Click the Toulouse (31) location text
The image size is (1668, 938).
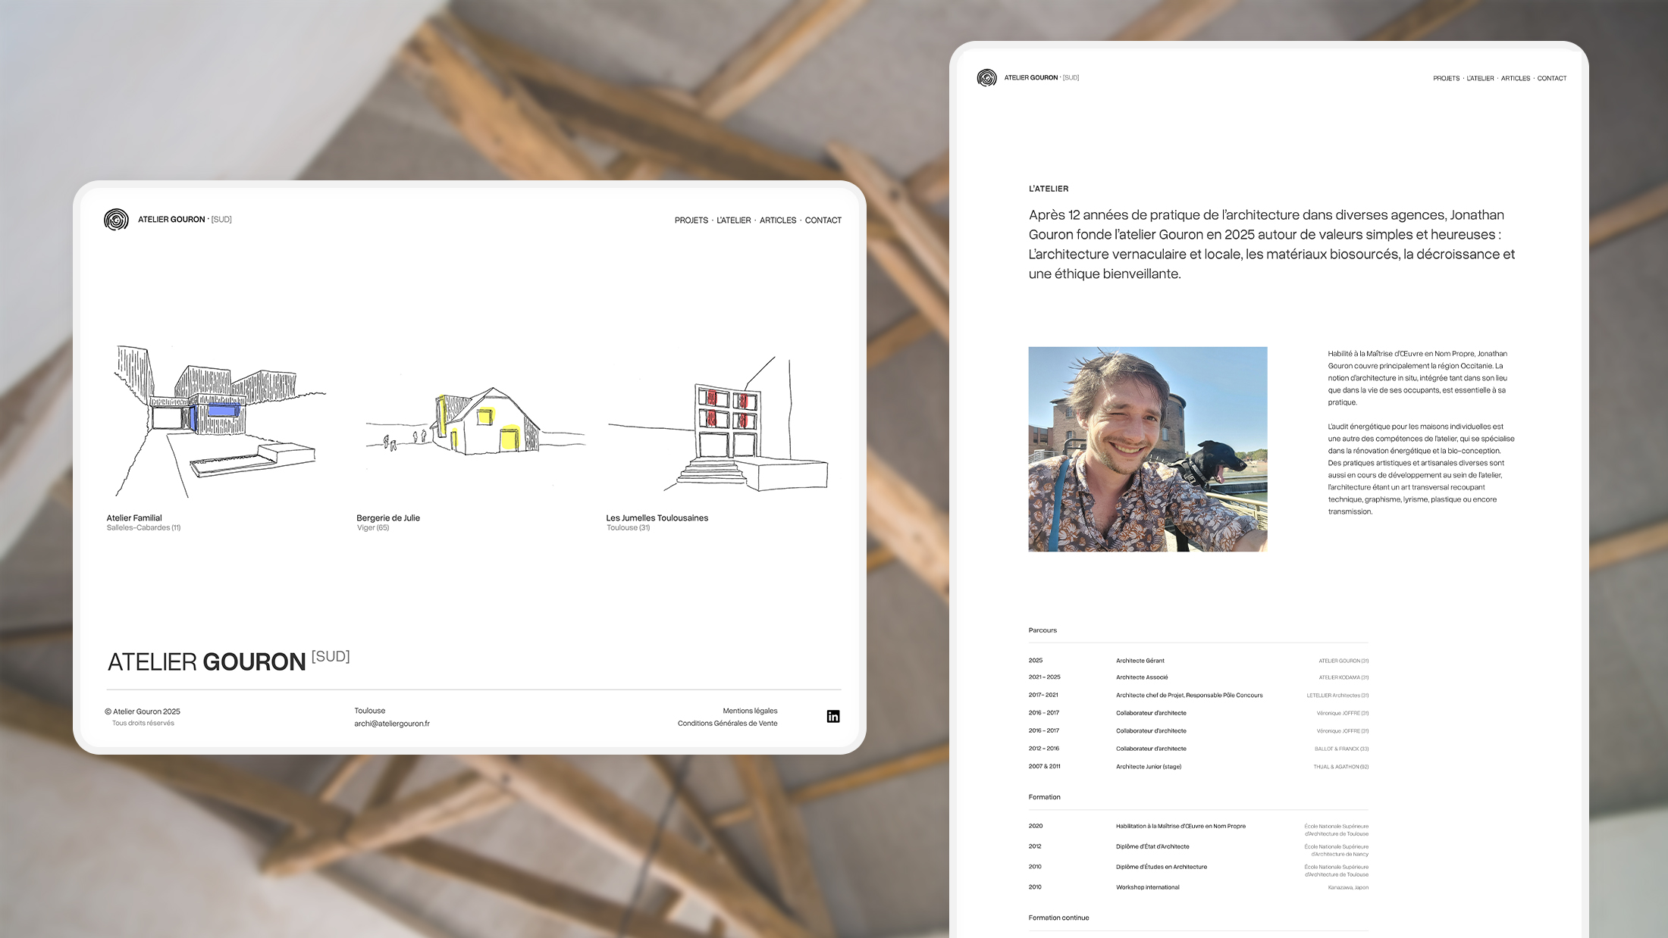(629, 528)
